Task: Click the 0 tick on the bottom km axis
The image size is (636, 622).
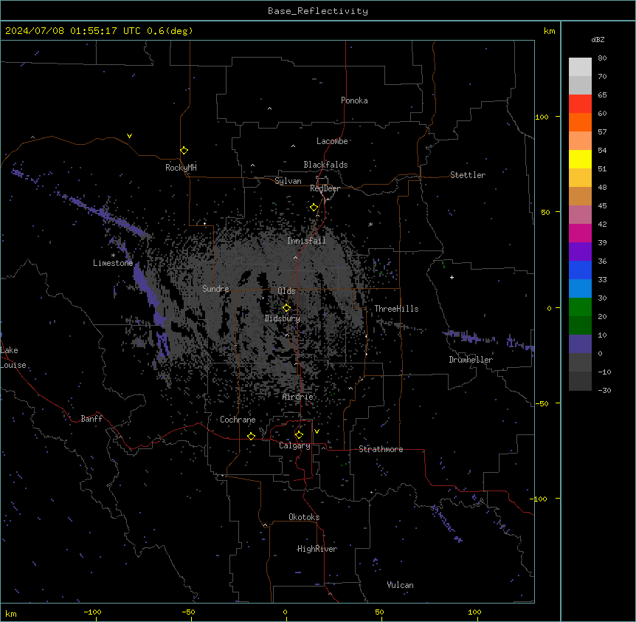Action: 285,612
